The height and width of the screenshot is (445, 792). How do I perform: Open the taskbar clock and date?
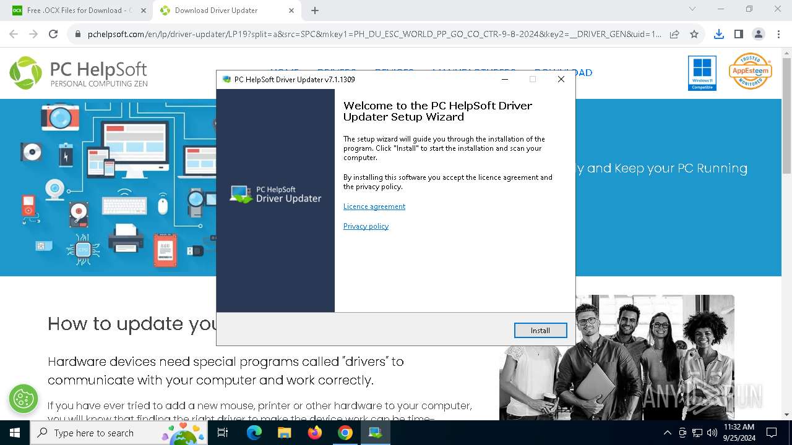[x=739, y=433]
